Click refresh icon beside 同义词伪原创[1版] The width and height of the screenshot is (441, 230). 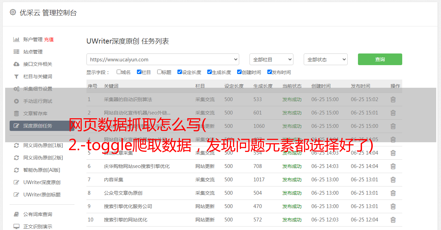pos(16,145)
